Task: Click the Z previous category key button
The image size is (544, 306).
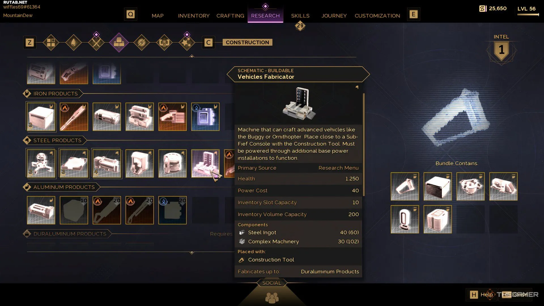Action: [x=29, y=42]
